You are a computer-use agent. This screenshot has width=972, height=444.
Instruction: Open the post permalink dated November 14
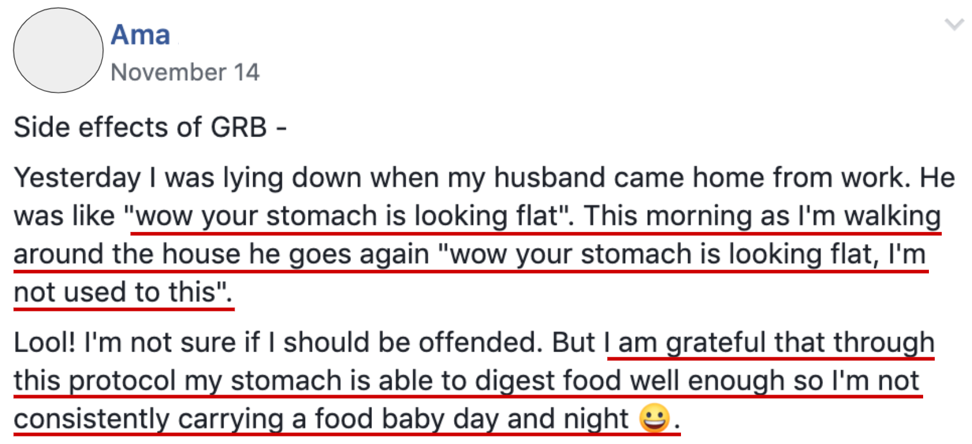point(185,72)
